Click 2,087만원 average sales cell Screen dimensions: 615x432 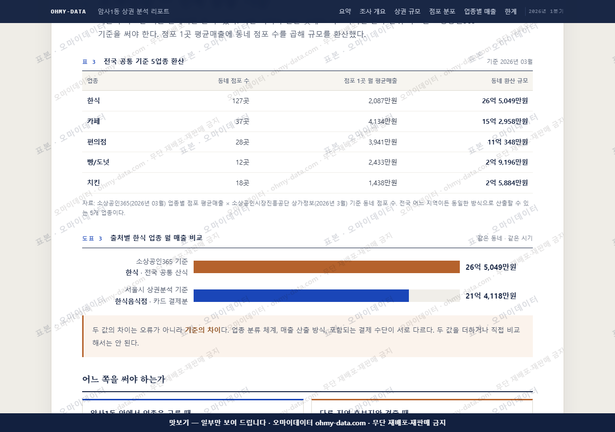[382, 101]
